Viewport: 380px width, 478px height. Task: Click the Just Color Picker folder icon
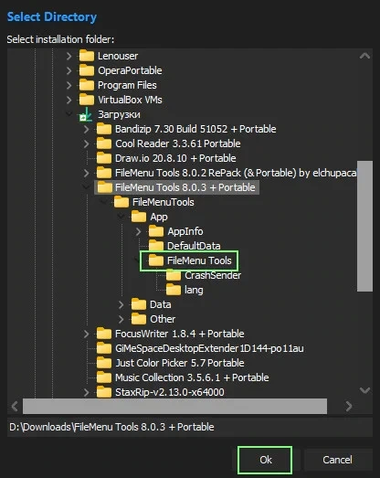[x=104, y=363]
